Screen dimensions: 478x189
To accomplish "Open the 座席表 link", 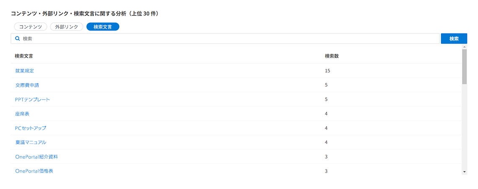I will coord(22,114).
